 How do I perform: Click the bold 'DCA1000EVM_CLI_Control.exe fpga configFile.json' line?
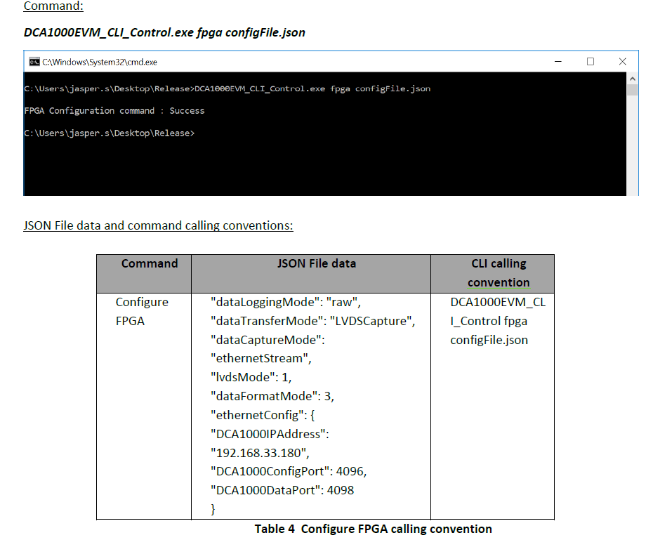[x=164, y=32]
